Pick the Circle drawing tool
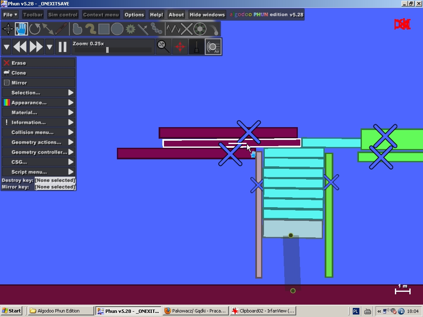The image size is (423, 317). (x=117, y=29)
